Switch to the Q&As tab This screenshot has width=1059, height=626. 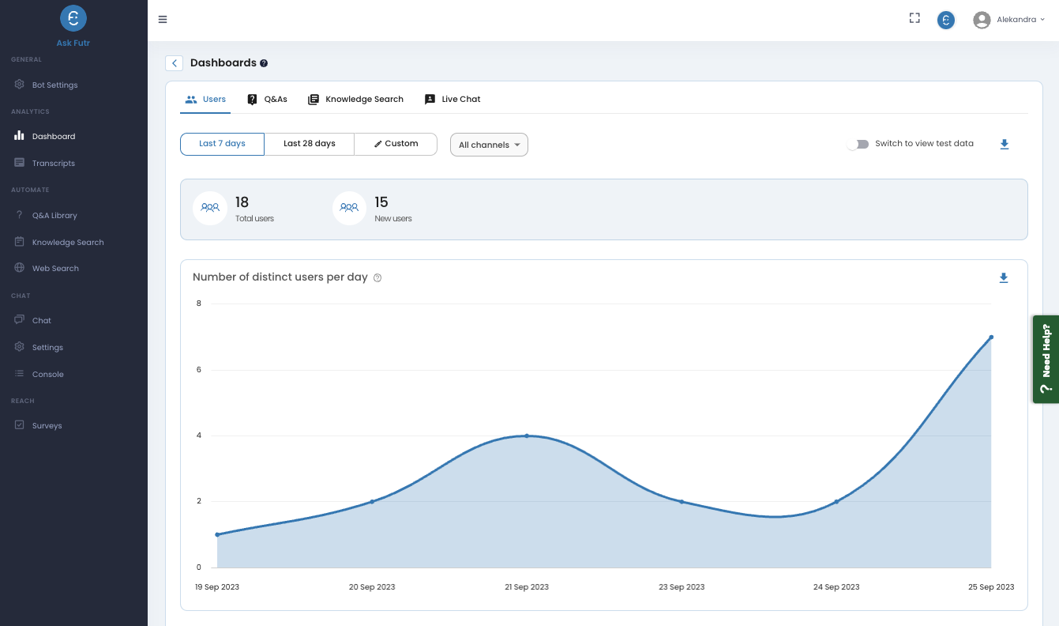coord(267,100)
